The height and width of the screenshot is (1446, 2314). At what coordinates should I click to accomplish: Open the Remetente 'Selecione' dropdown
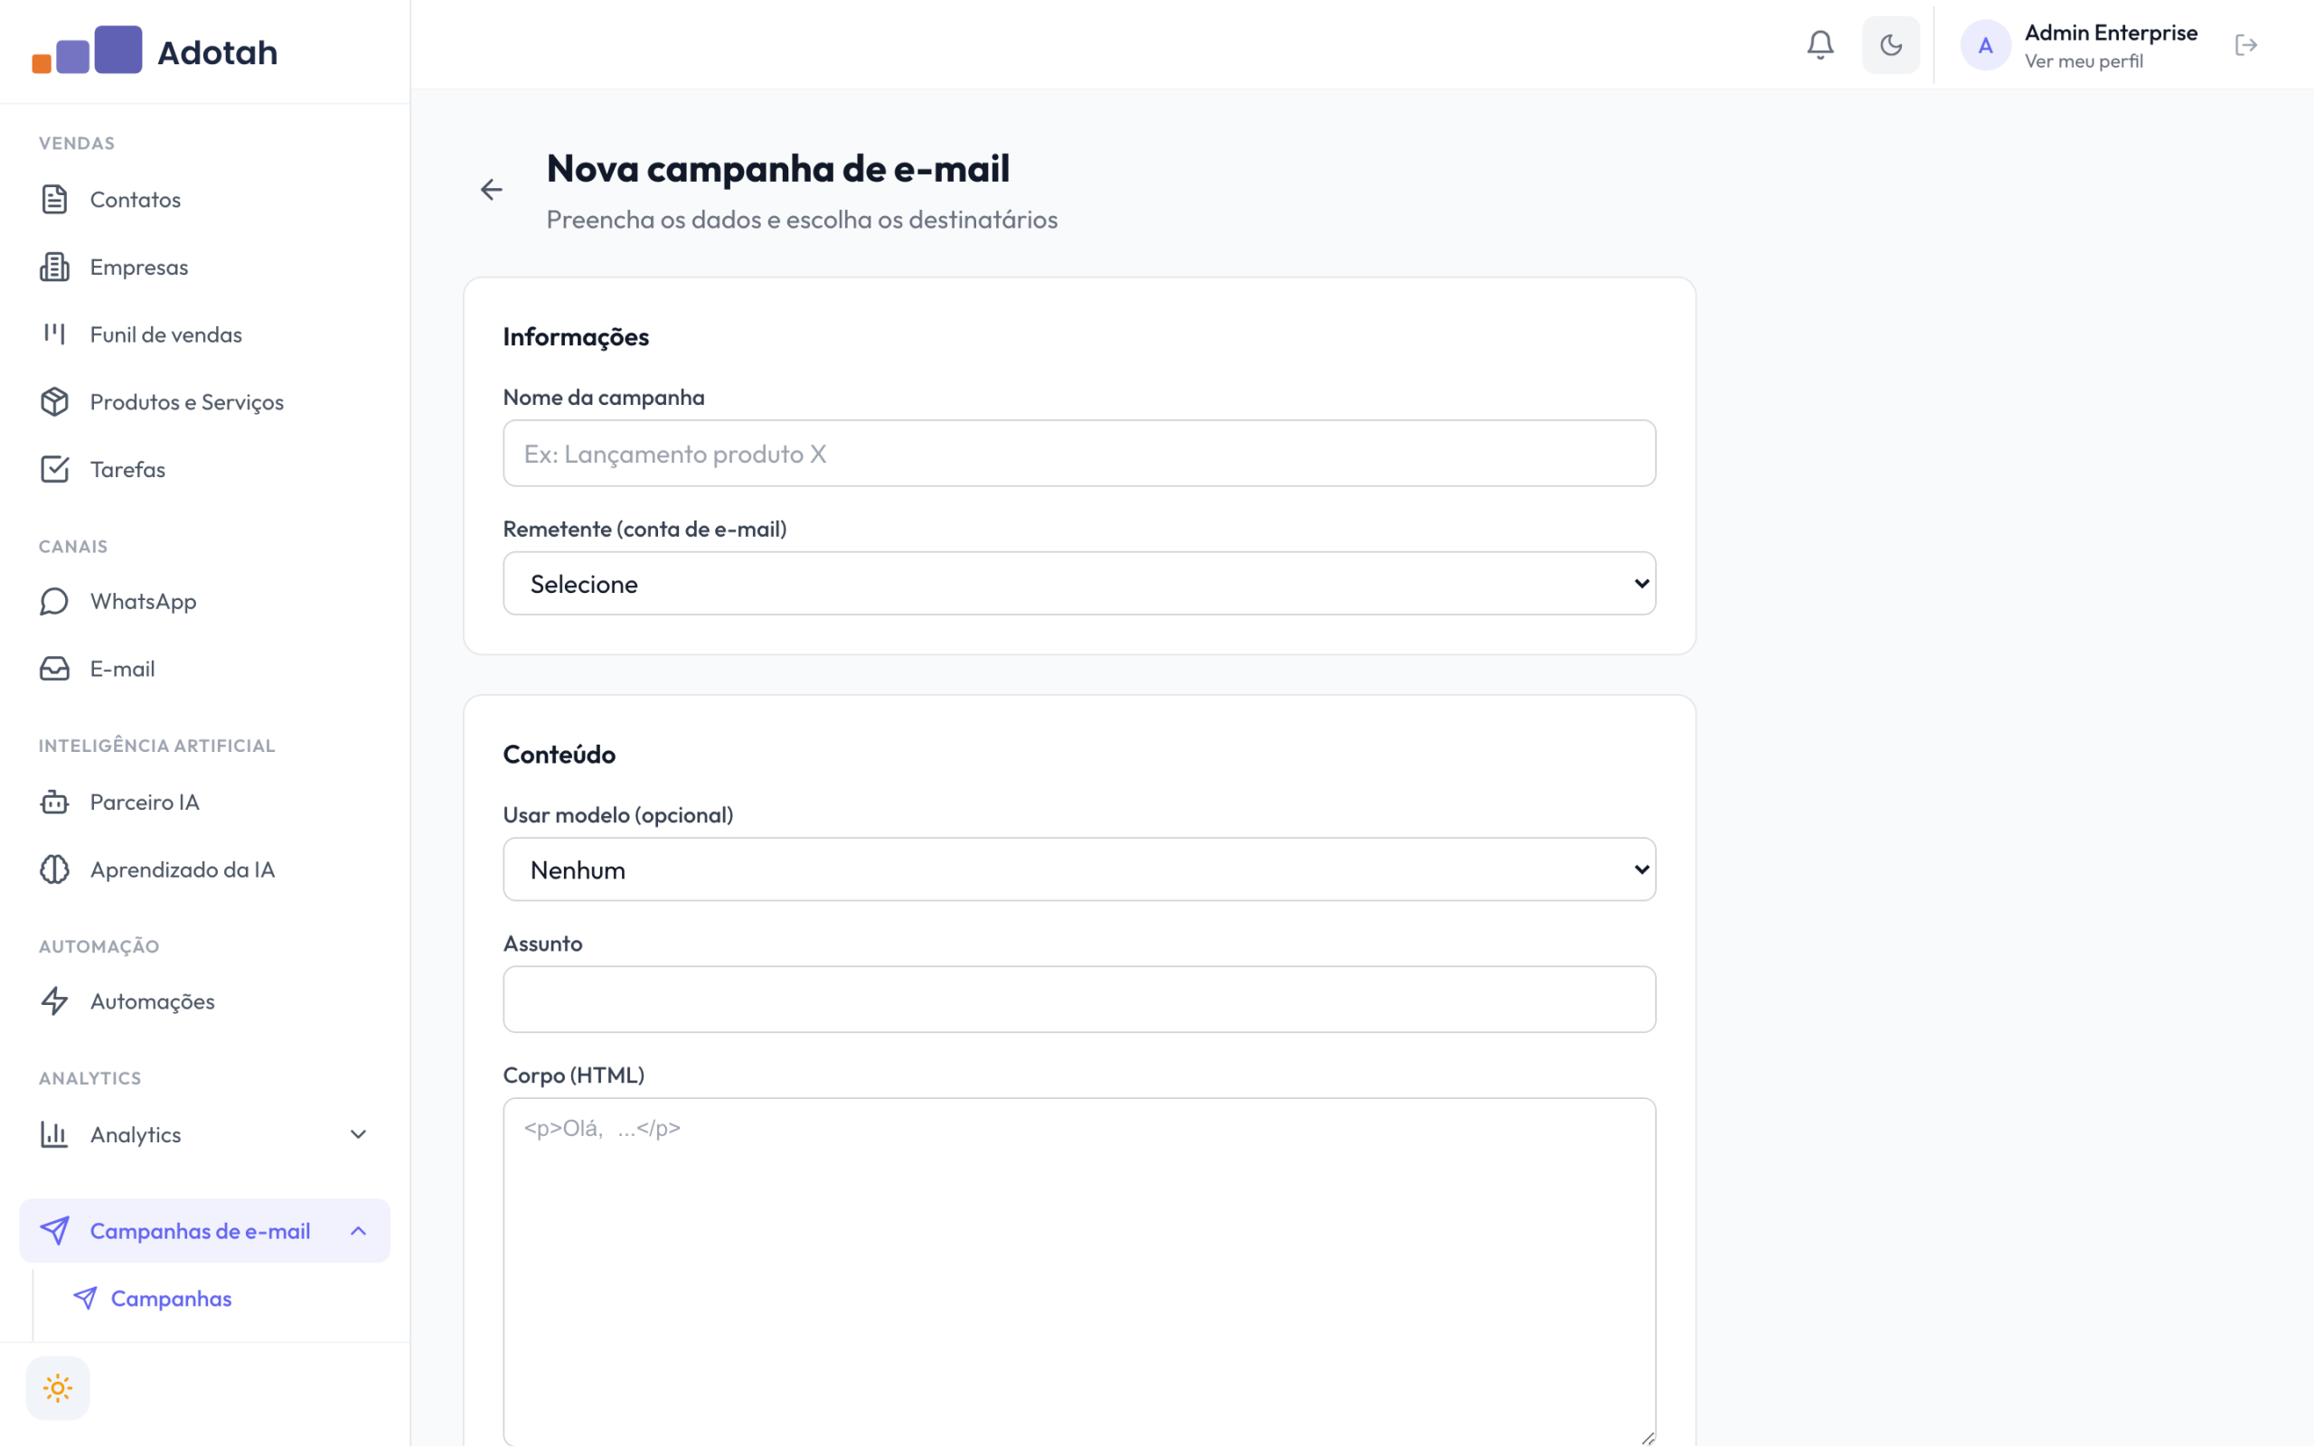click(x=1078, y=584)
